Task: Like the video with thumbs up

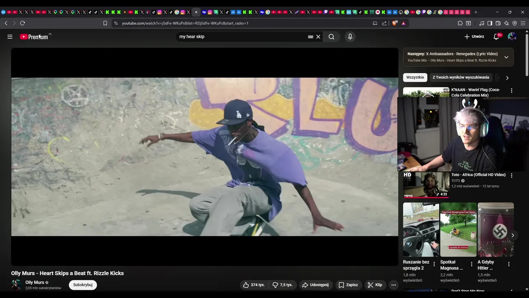Action: pyautogui.click(x=253, y=285)
